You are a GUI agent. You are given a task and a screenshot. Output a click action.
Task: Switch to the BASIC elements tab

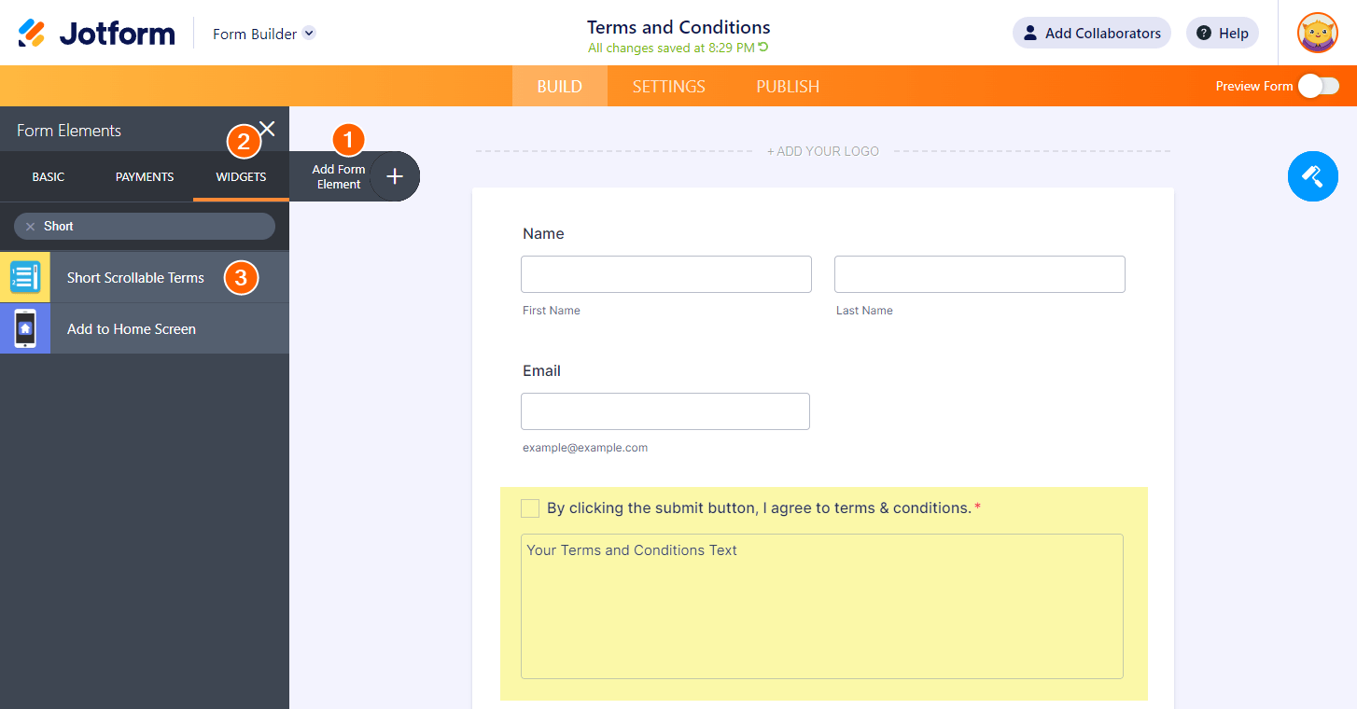click(x=49, y=177)
